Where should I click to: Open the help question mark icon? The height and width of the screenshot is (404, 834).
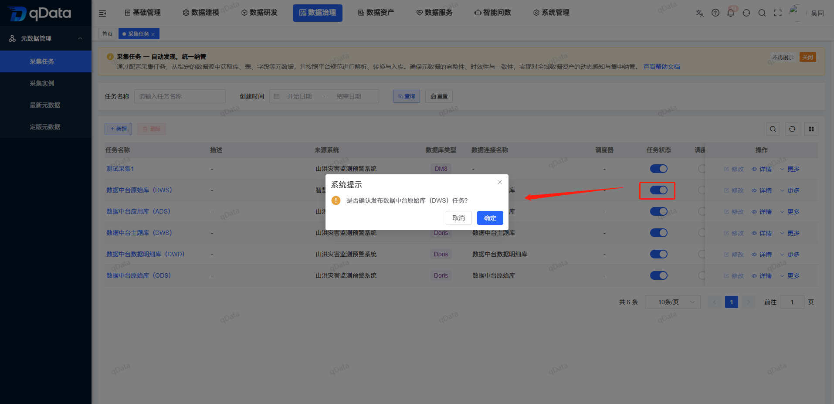pos(715,13)
